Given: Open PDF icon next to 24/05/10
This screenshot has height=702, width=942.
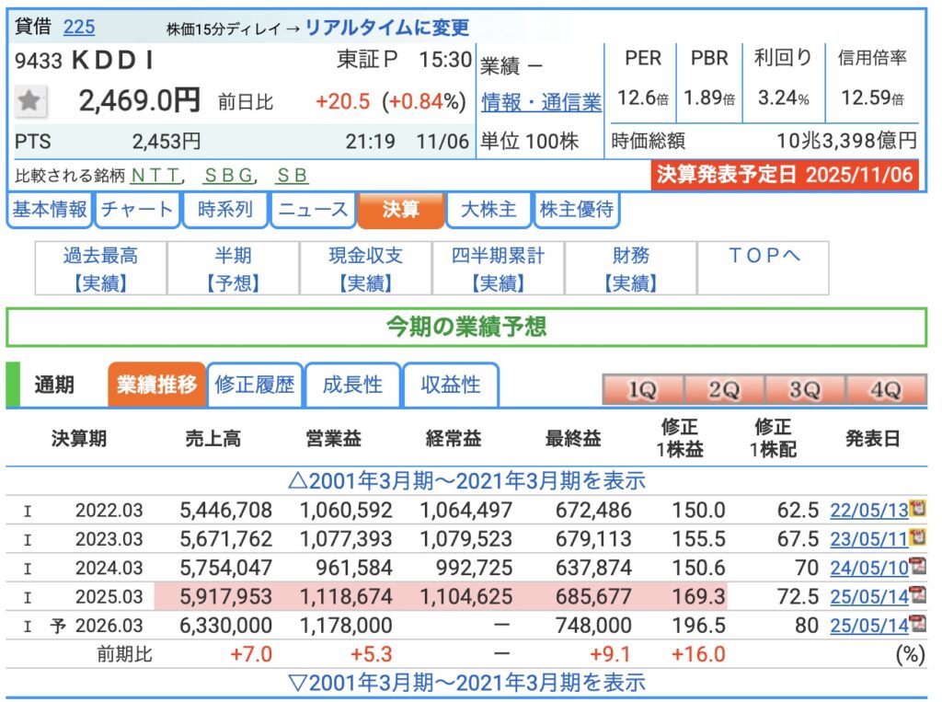Looking at the screenshot, I should (916, 567).
